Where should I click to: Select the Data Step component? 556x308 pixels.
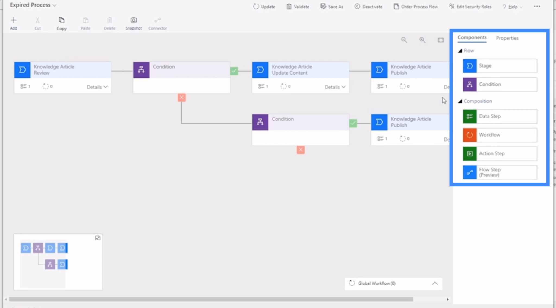click(500, 116)
